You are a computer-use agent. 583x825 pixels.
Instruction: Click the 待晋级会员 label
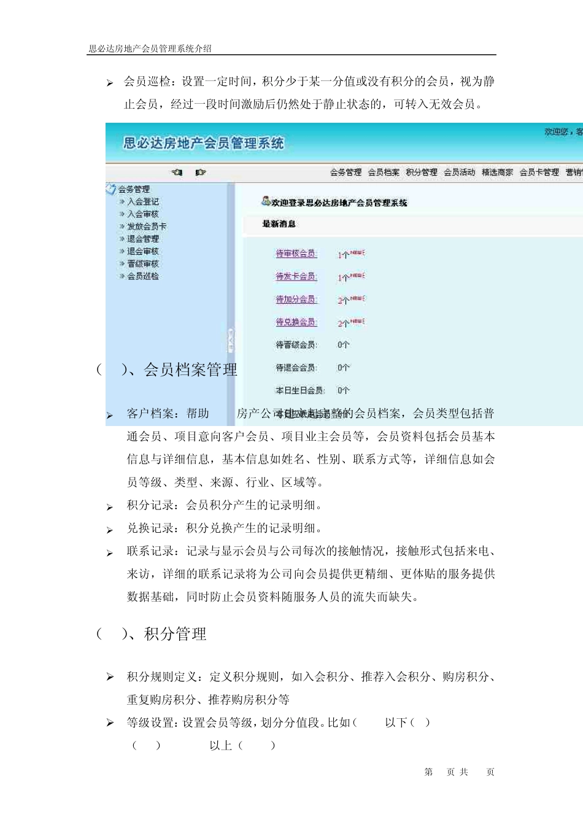296,345
